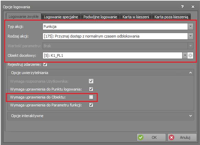Click the Typ akcji field showing Funkcja
200x145 pixels.
pyautogui.click(x=115, y=27)
